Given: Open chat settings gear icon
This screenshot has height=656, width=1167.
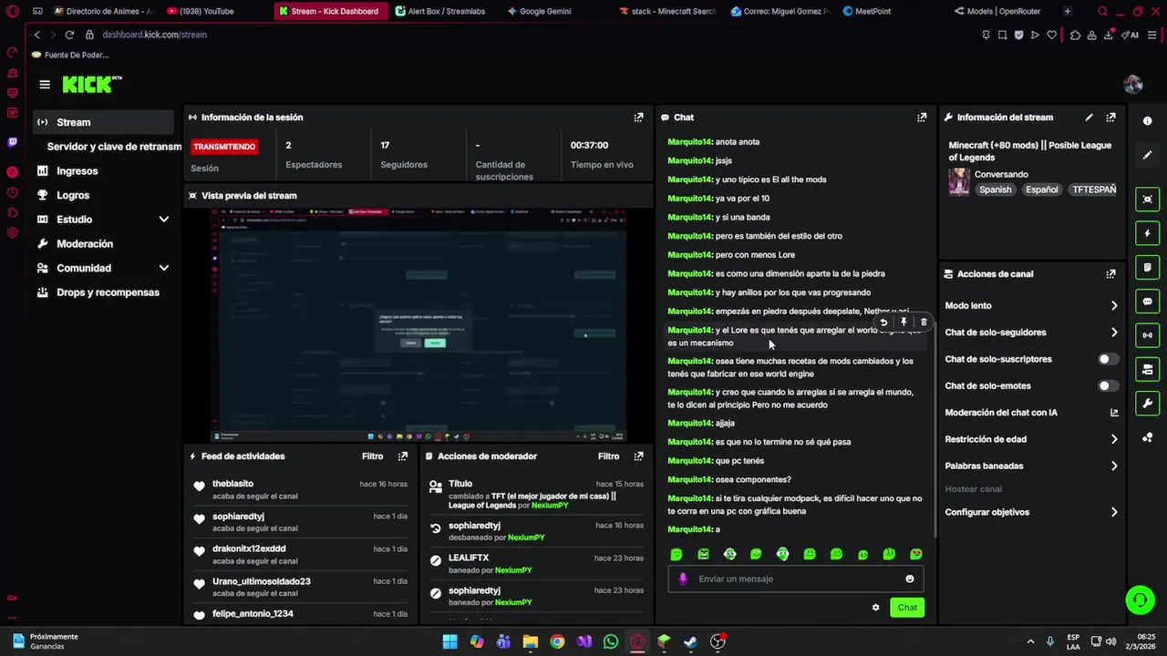Looking at the screenshot, I should pyautogui.click(x=875, y=608).
